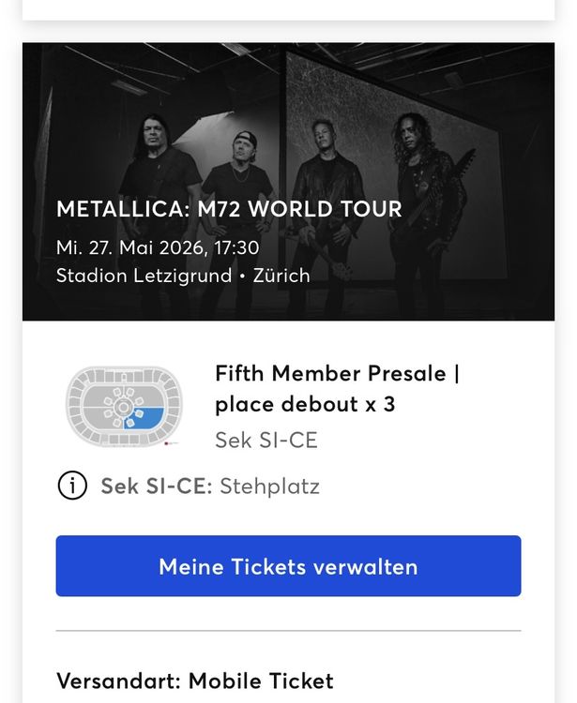Screen dimensions: 577x703
Task: Click the info icon beside Sek SI-CE
Action: point(72,486)
